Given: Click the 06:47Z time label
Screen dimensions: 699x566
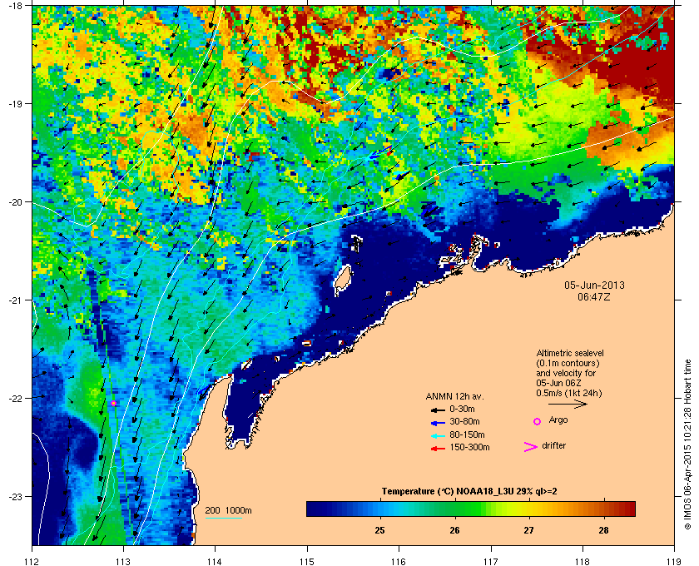Looking at the screenshot, I should (594, 296).
